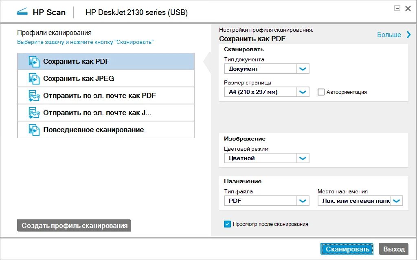Click the Место назначения label

point(343,191)
